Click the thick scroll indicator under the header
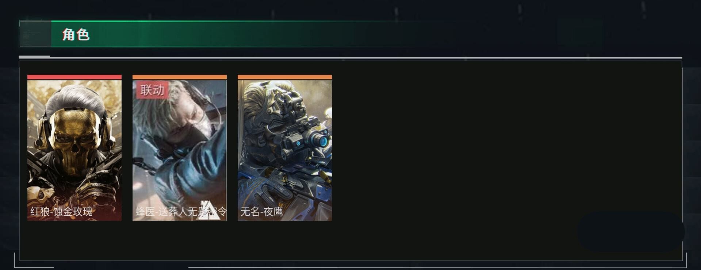The height and width of the screenshot is (270, 701). pyautogui.click(x=34, y=57)
